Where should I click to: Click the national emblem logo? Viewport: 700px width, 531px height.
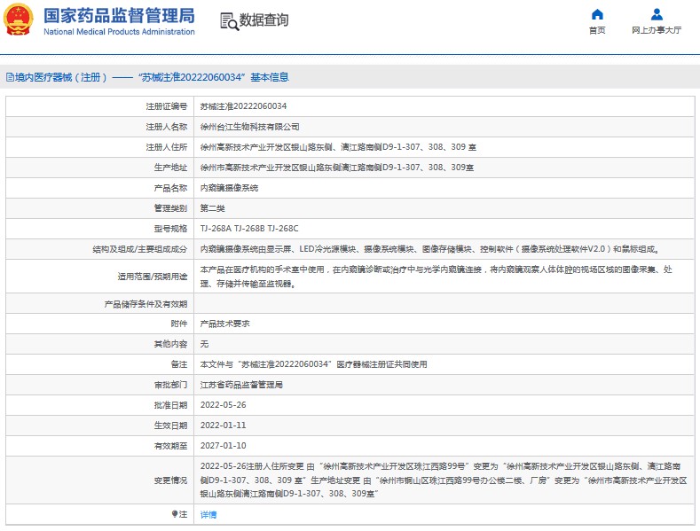click(20, 20)
